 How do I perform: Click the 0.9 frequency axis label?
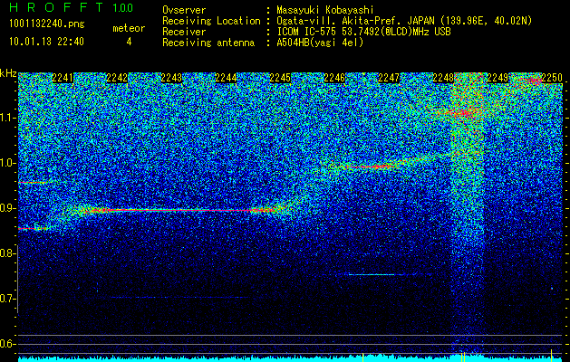(x=7, y=208)
